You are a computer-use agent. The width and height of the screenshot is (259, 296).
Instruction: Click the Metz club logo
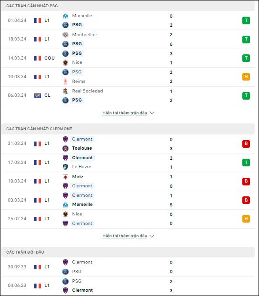click(x=65, y=177)
